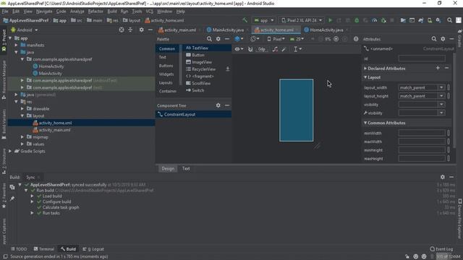Image resolution: width=463 pixels, height=260 pixels.
Task: Switch to Text view tab
Action: tap(186, 168)
